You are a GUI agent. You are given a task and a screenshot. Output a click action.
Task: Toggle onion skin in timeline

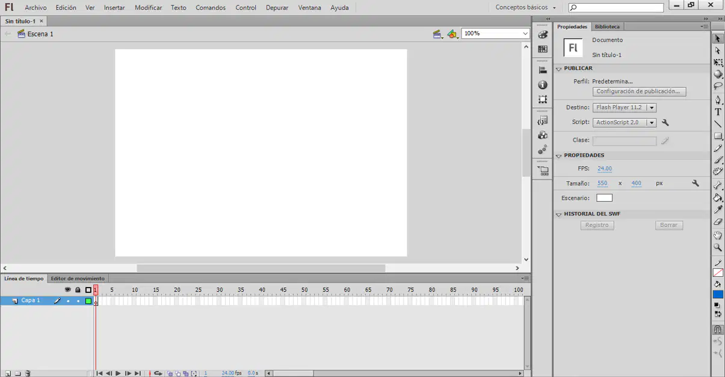(x=170, y=373)
